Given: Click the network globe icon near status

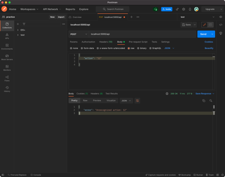Looking at the screenshot, I should pyautogui.click(x=167, y=94).
